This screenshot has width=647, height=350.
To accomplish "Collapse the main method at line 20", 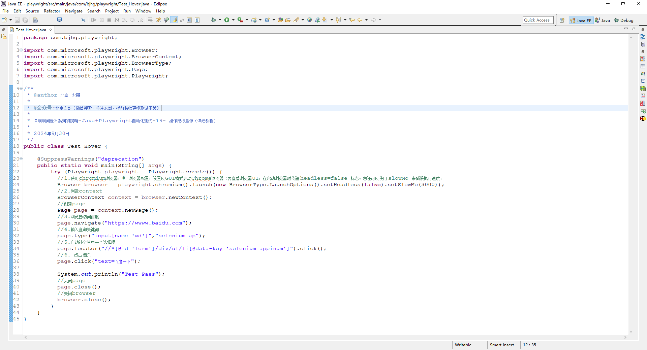I will tap(21, 159).
